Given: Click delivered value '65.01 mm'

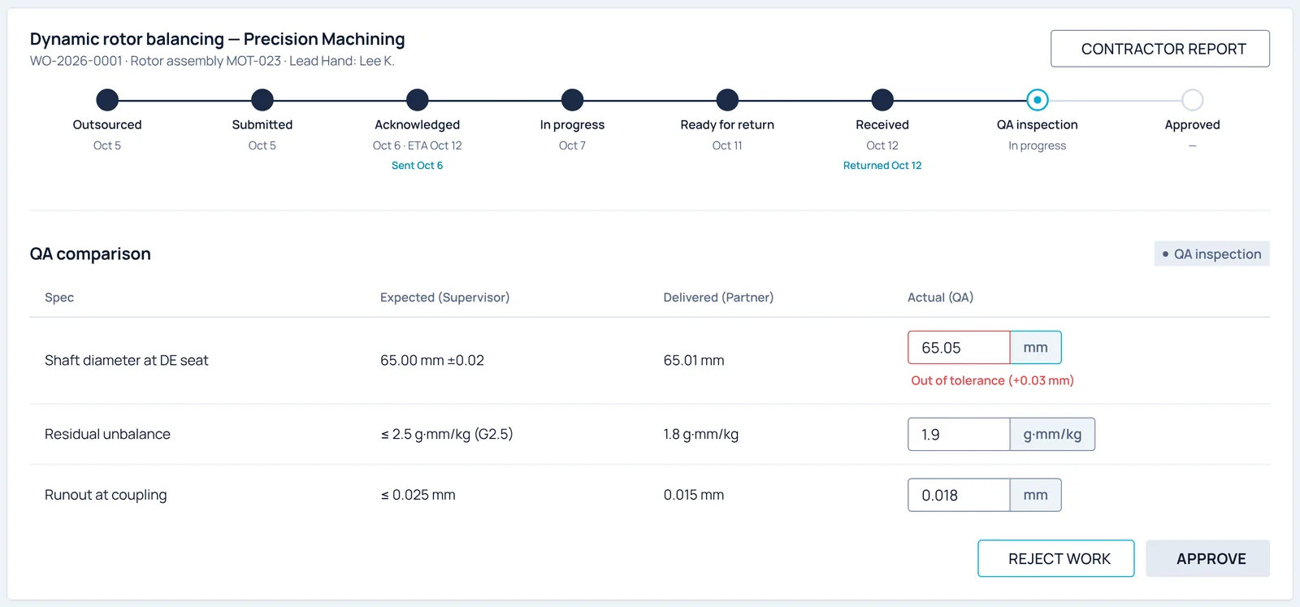Looking at the screenshot, I should pos(694,360).
